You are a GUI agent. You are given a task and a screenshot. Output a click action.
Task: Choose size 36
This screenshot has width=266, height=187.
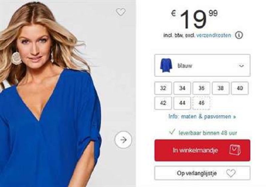pyautogui.click(x=201, y=88)
